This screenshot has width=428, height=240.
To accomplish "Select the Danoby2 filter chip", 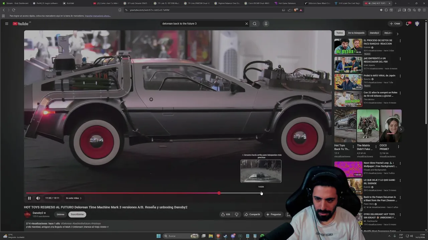I will [x=374, y=33].
